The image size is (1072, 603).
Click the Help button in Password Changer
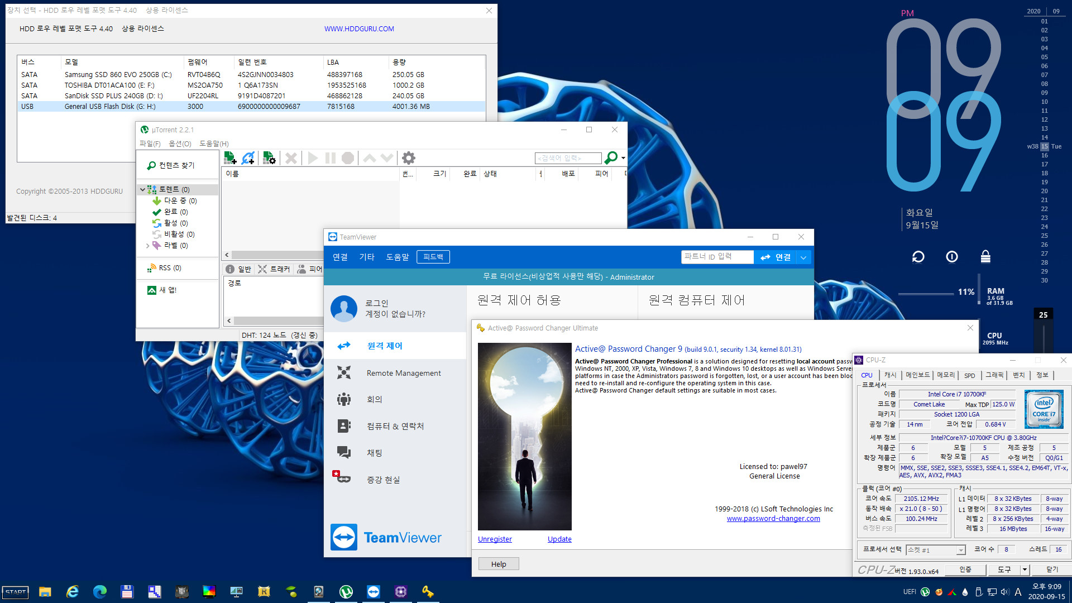[499, 564]
